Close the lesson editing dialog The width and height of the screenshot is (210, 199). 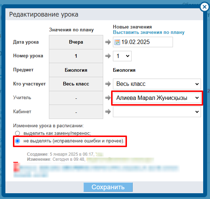pos(204,7)
